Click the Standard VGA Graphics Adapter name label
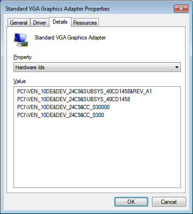The height and width of the screenshot is (214, 193). pyautogui.click(x=70, y=38)
